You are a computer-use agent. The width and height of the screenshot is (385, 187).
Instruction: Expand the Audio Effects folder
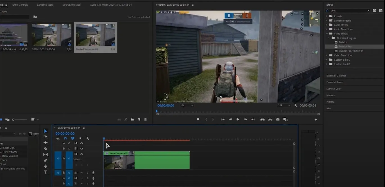pos(327,25)
